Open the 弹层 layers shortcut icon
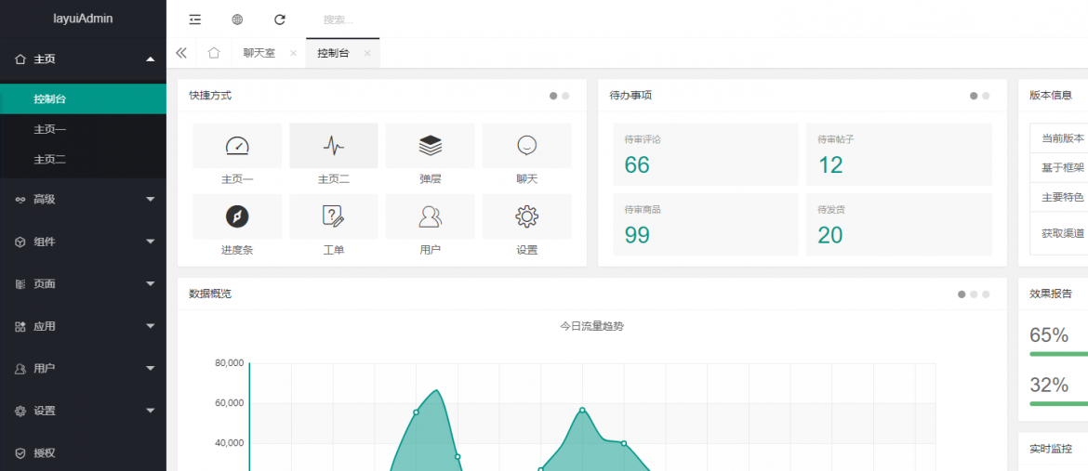 click(431, 146)
